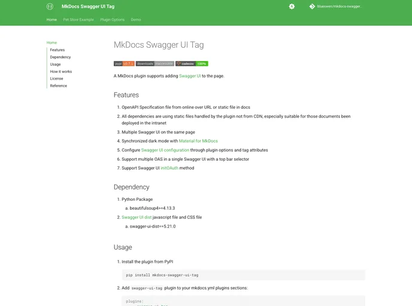
Task: Click the pypi version badge
Action: coord(124,64)
